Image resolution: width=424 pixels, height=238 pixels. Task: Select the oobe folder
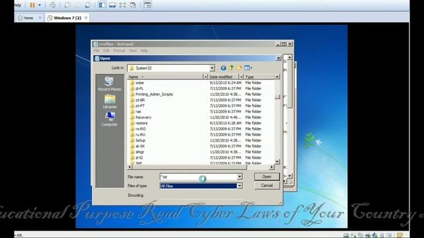140,83
